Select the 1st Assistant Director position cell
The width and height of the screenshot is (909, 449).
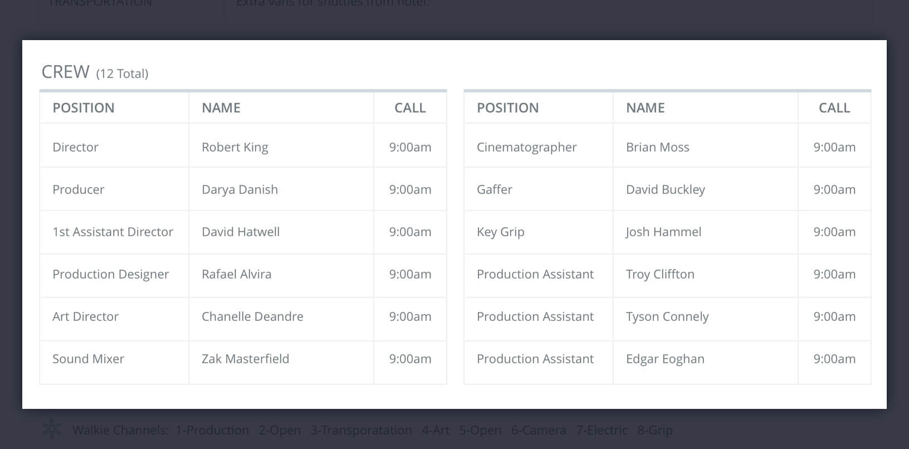point(113,232)
